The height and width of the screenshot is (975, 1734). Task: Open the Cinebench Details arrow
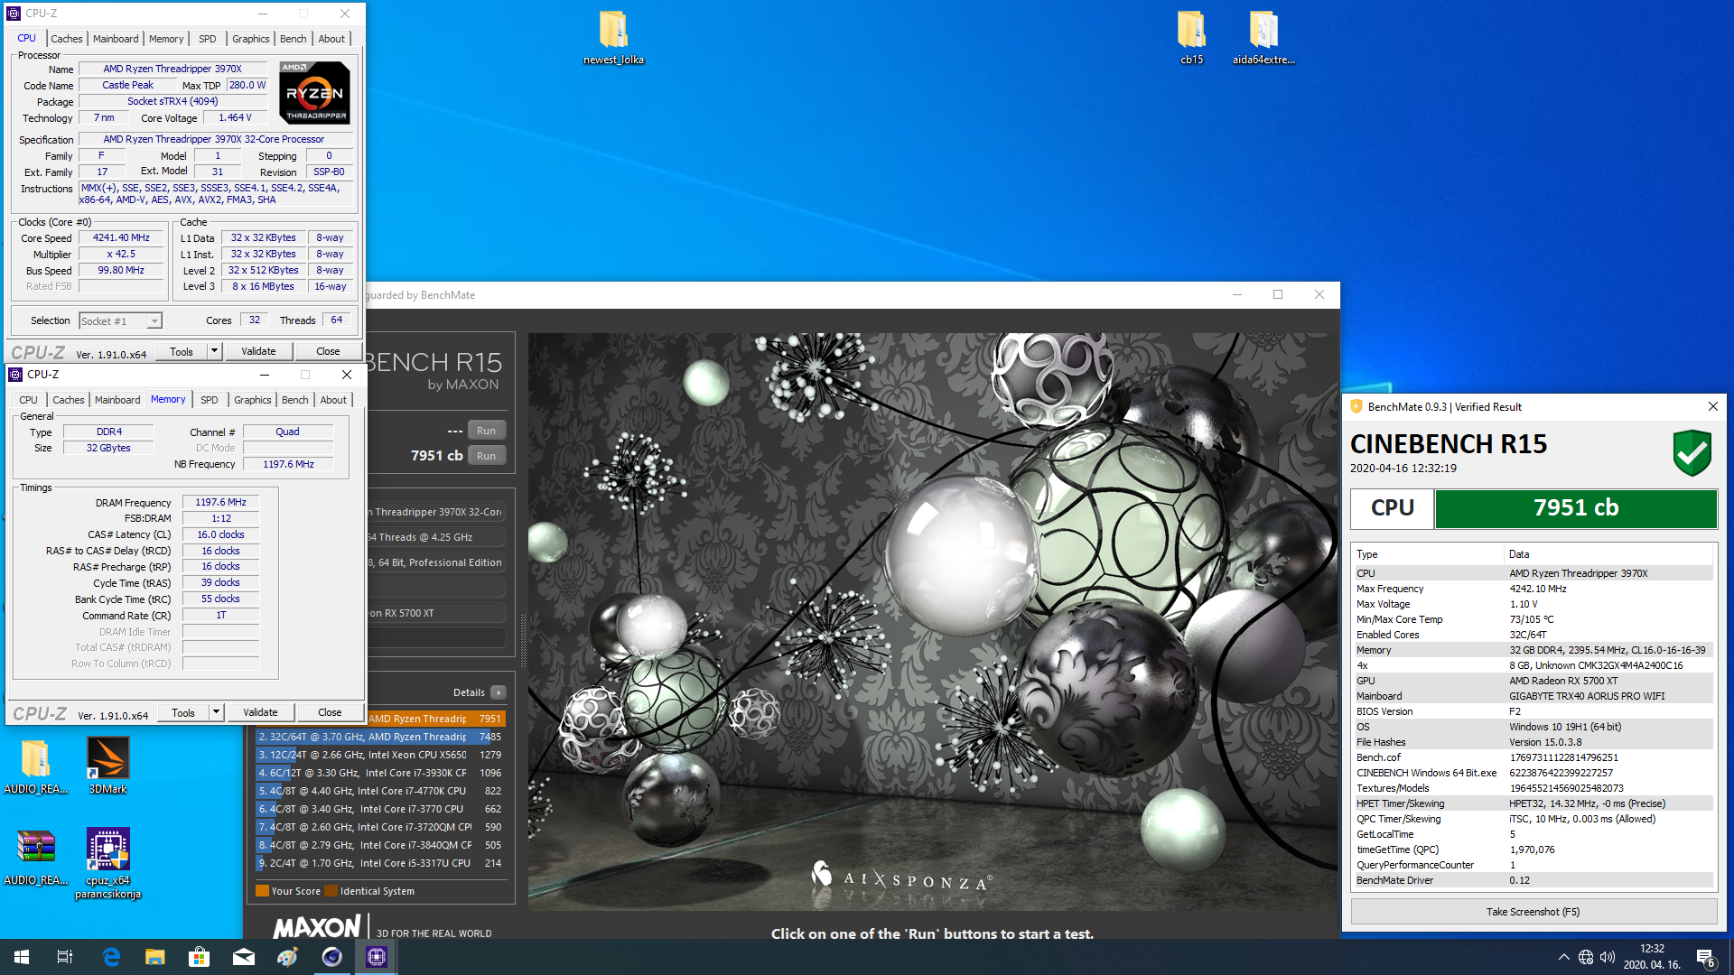pos(499,692)
